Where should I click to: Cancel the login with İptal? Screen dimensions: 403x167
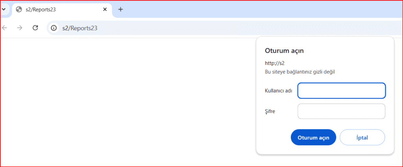[362, 138]
